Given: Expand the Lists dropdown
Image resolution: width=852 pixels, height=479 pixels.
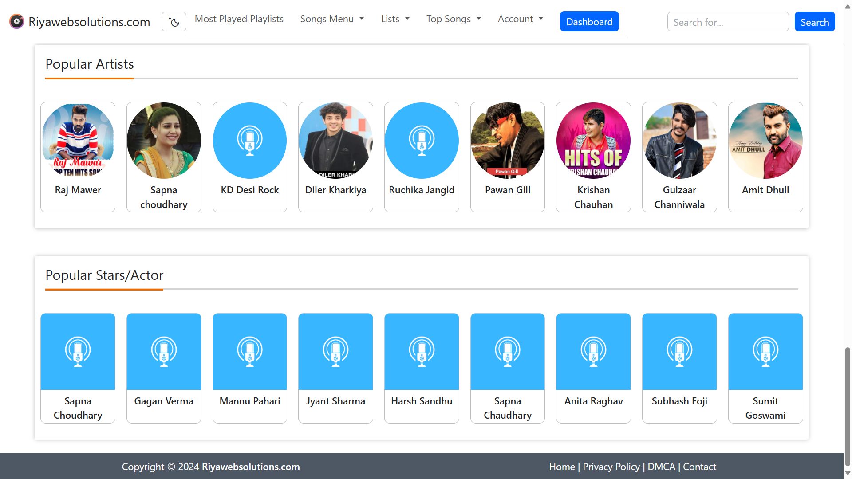Looking at the screenshot, I should tap(395, 19).
